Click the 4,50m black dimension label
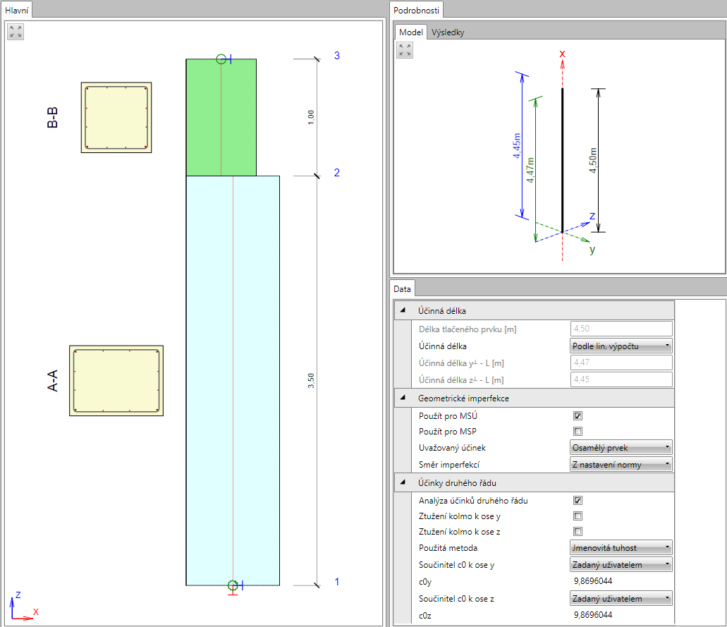The image size is (727, 627). coord(593,161)
